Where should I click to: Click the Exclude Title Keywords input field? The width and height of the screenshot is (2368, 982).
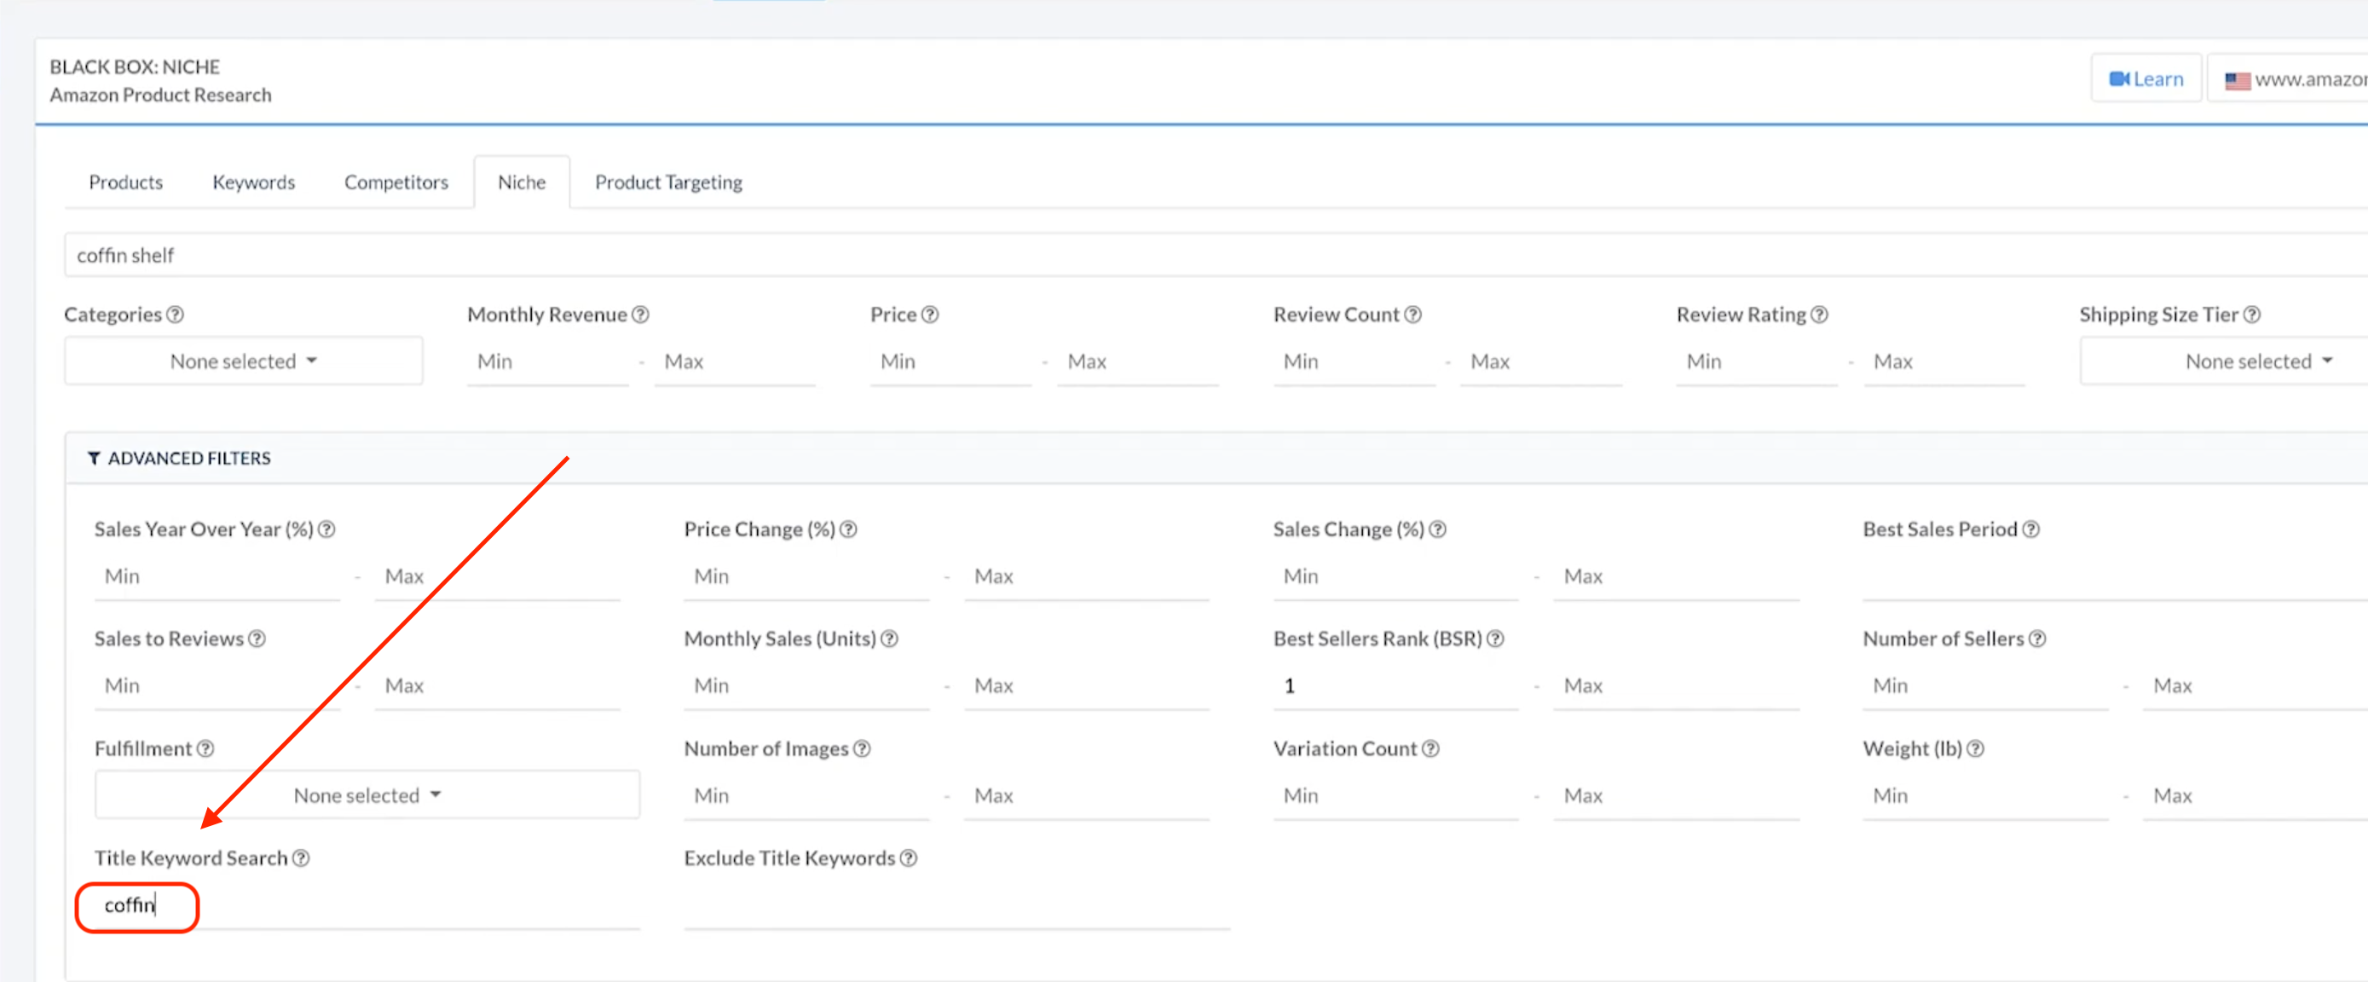point(956,905)
